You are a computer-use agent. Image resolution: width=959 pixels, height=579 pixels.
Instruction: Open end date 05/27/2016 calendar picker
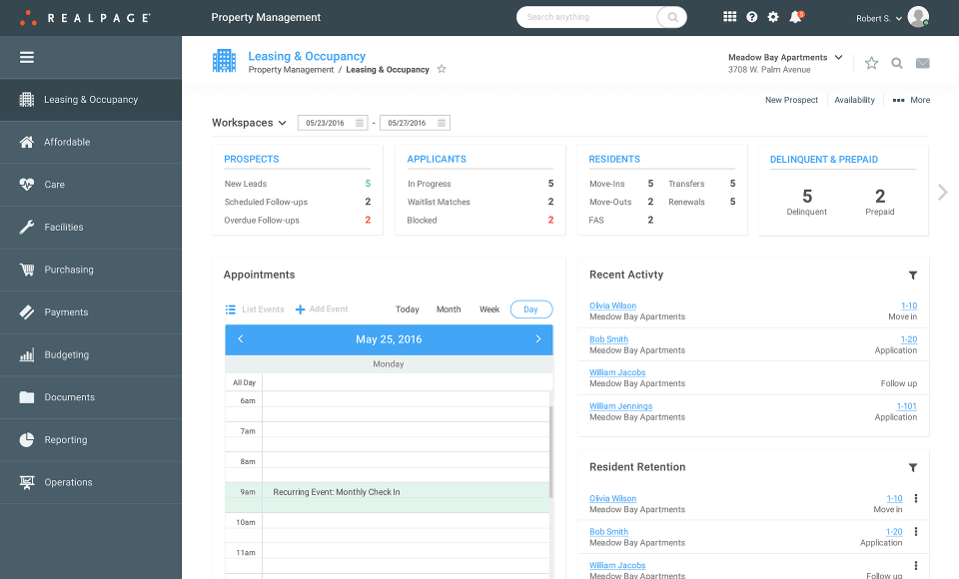[442, 123]
